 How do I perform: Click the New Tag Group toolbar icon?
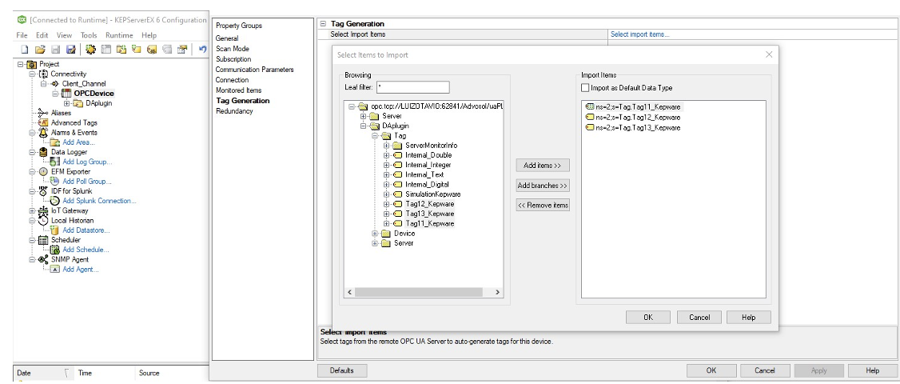121,50
